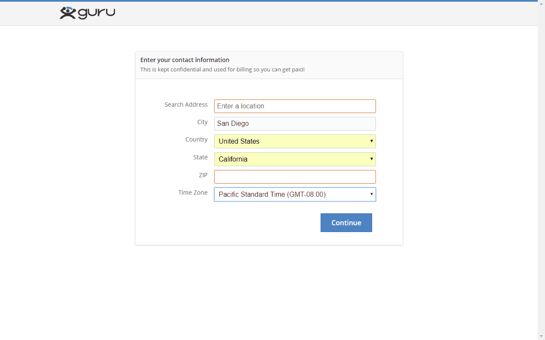Click the "Search Address" field label

(x=186, y=105)
